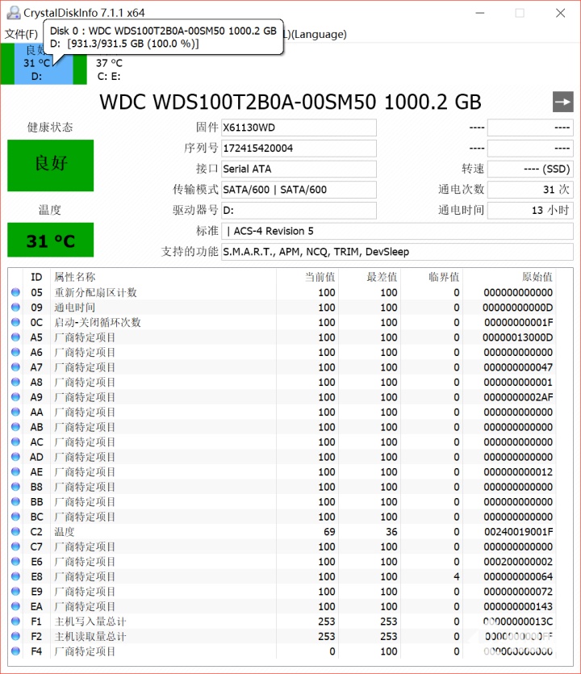Viewport: 581px width, 674px height.
Task: Click the status dot for attribute 0C
Action: coord(16,322)
